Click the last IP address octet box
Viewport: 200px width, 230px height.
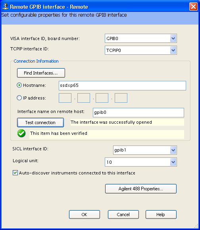[x=121, y=98]
